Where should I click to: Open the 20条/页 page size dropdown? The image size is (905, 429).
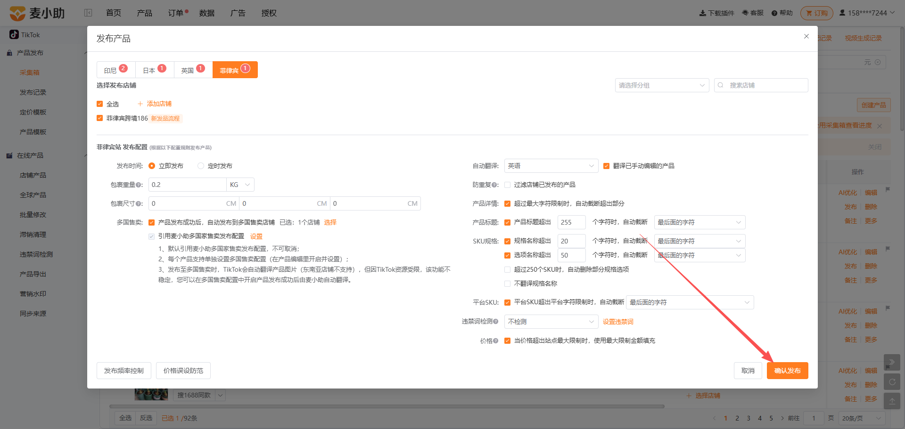tap(862, 418)
